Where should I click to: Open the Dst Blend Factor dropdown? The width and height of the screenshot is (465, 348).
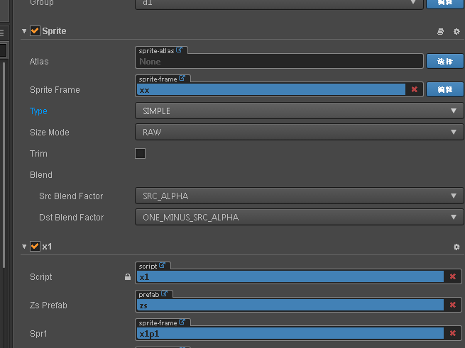[299, 218]
